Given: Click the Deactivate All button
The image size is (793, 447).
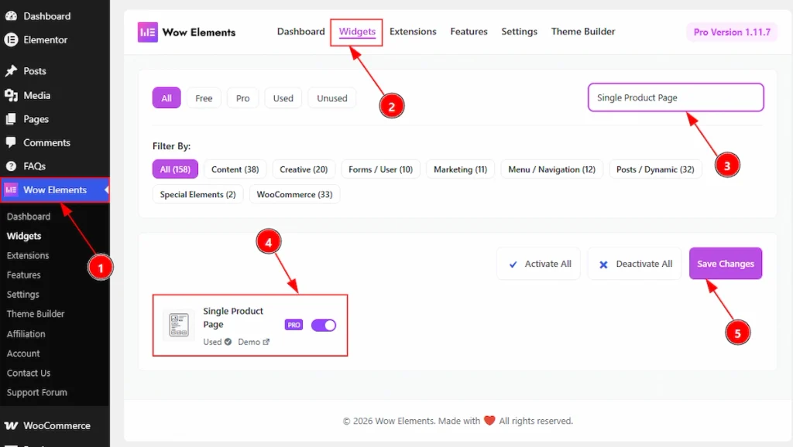Looking at the screenshot, I should (635, 264).
